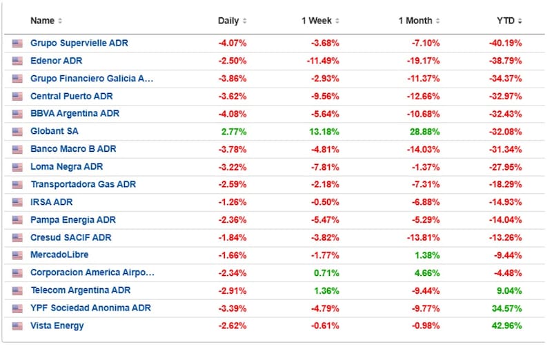552x349 pixels.
Task: Click the Transportadora Gas ADR name
Action: point(83,184)
